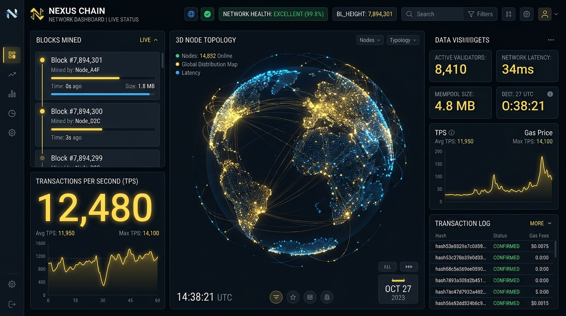Viewport: 566px width, 316px height.
Task: Click the yellow progress bar of Block #7,894,300
Action: pyautogui.click(x=103, y=129)
